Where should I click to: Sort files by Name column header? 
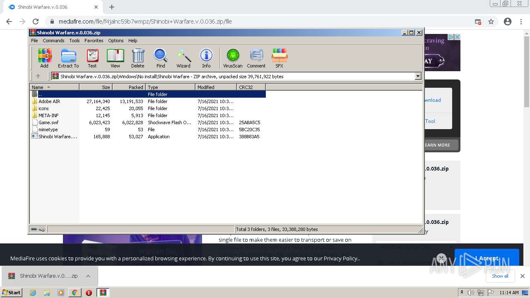click(54, 87)
